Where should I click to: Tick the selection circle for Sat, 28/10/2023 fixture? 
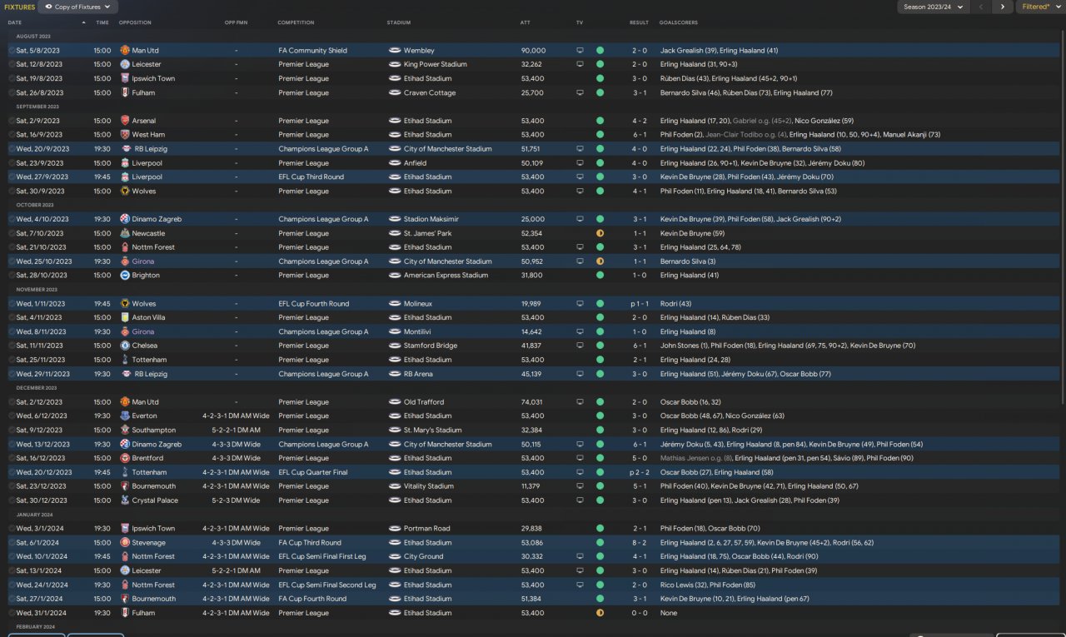coord(12,275)
